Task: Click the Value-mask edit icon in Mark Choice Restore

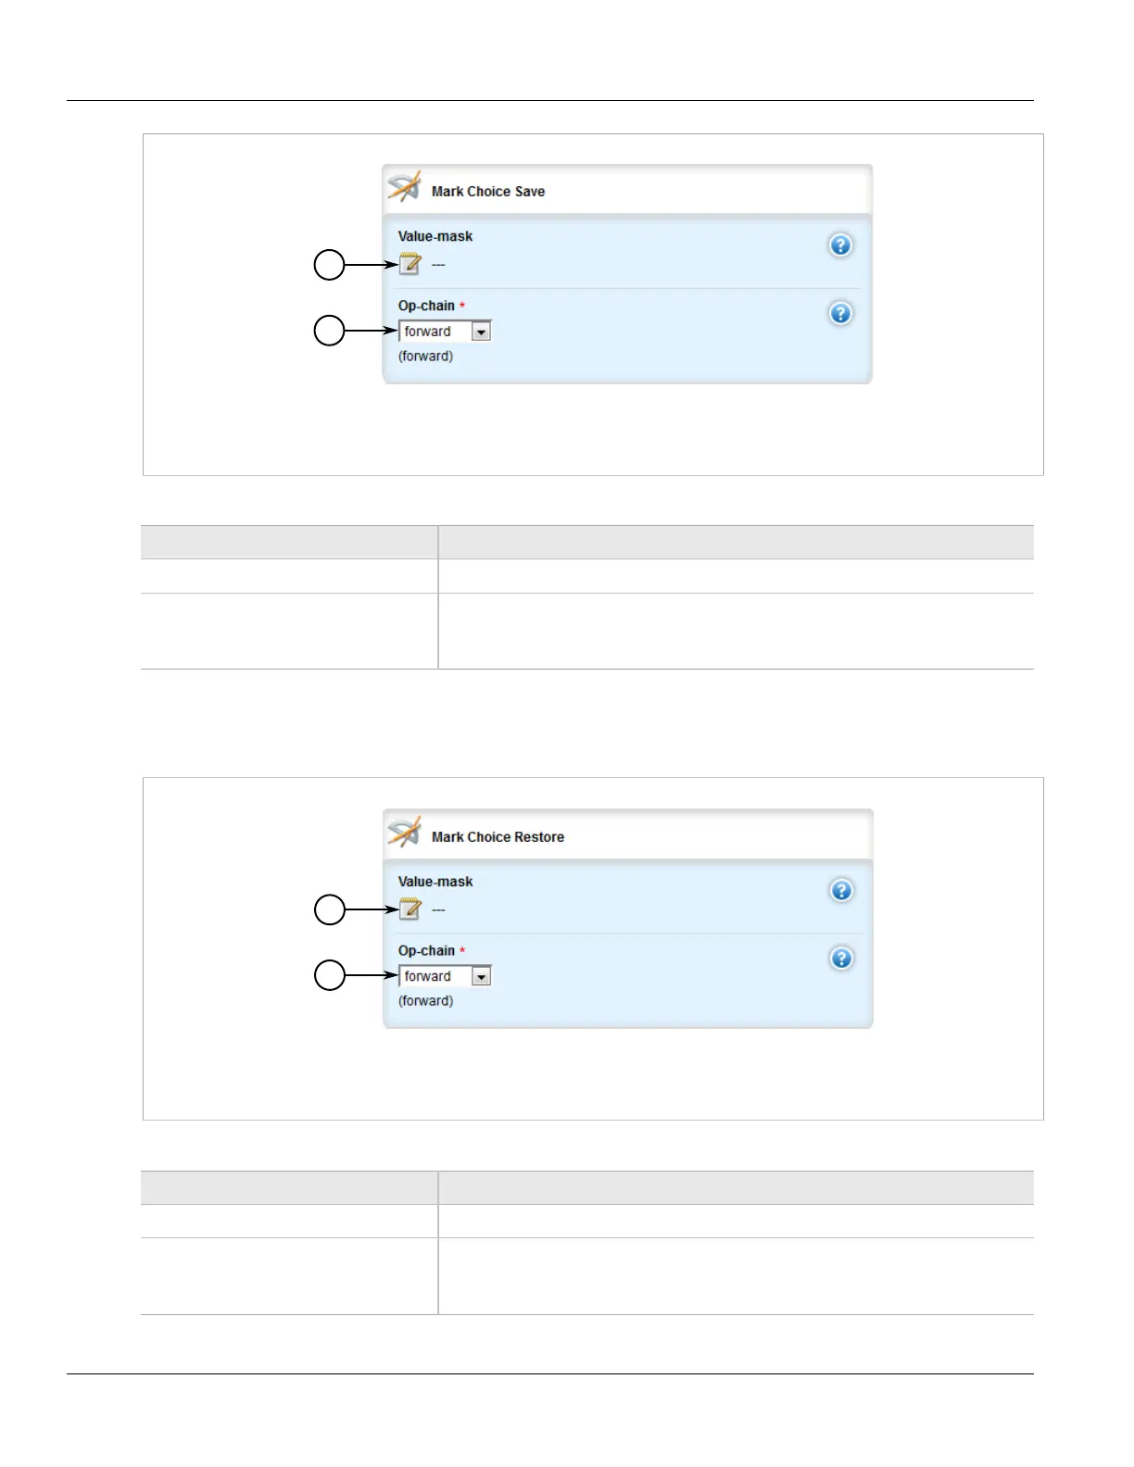Action: (409, 909)
